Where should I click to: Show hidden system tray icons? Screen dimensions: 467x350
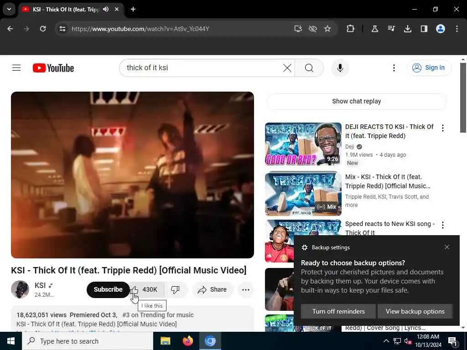point(386,341)
